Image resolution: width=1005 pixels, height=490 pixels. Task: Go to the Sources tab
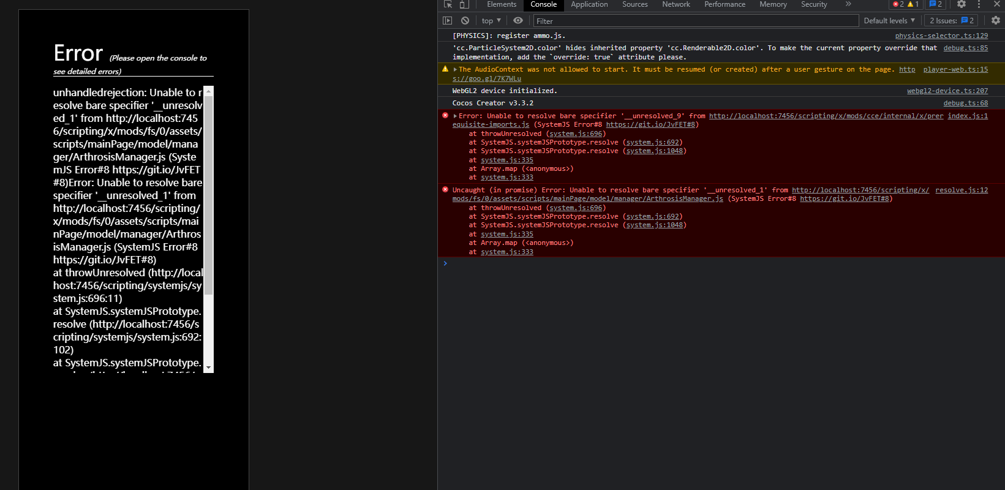coord(634,4)
